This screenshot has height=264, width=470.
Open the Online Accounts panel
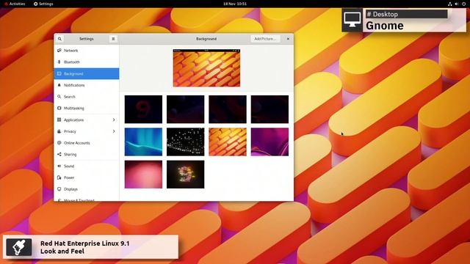(87, 143)
